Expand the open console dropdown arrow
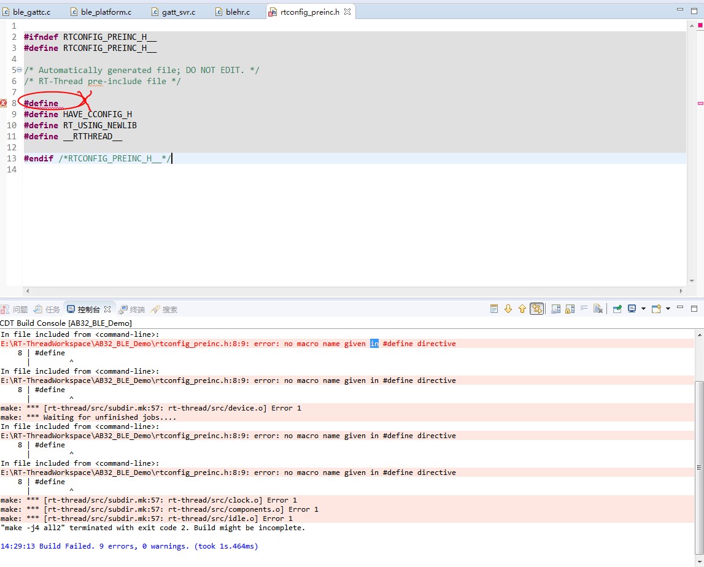Image resolution: width=704 pixels, height=567 pixels. coord(668,309)
